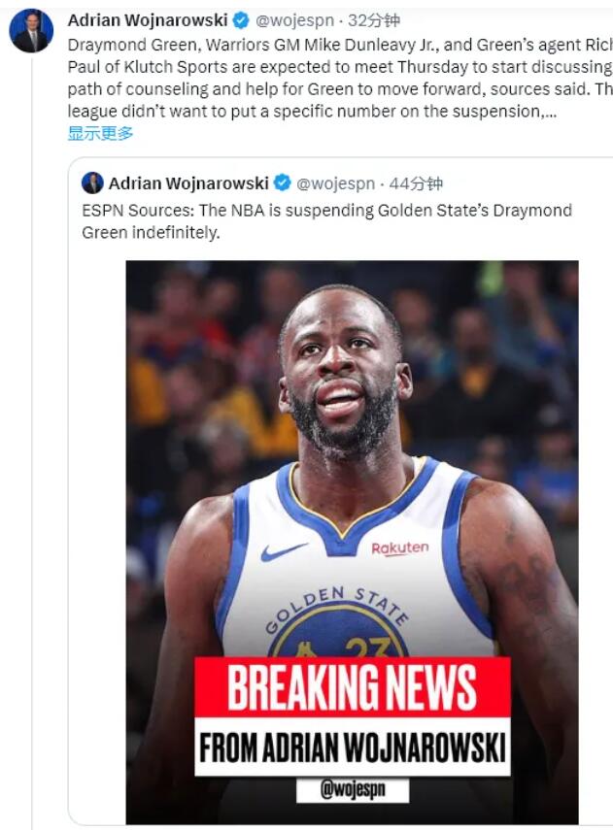Viewport: 613px width, 830px height.
Task: Click the Nike swoosh on the jersey
Action: pyautogui.click(x=284, y=551)
